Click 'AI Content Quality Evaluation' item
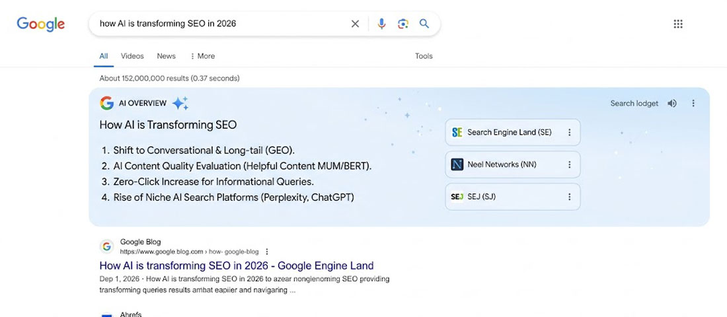This screenshot has height=317, width=727. [243, 166]
